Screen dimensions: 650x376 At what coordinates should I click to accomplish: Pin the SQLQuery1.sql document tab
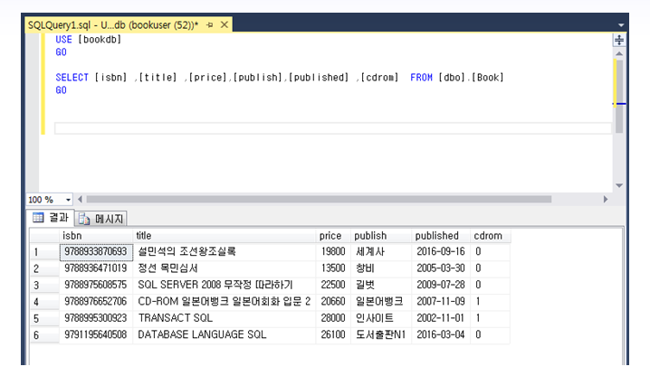click(210, 25)
